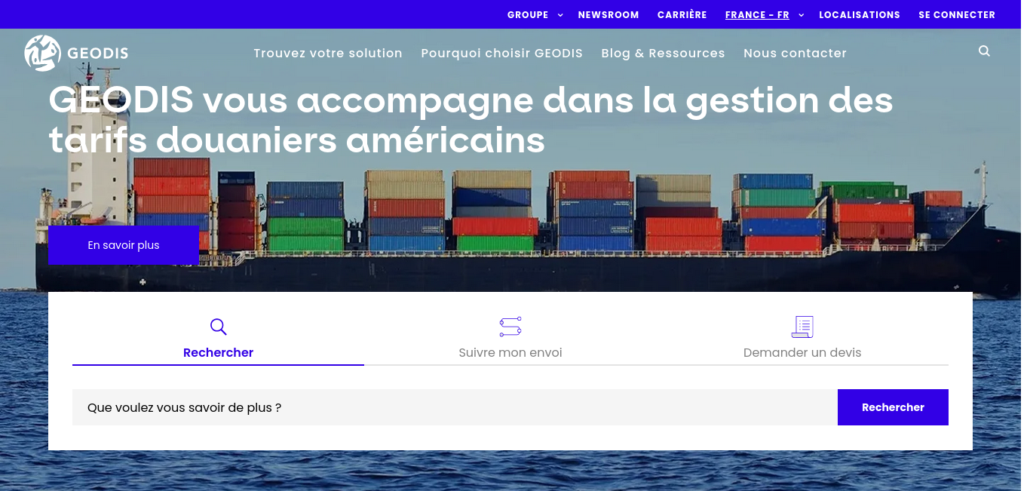Click the En savoir plus button
The image size is (1030, 491).
(x=124, y=246)
